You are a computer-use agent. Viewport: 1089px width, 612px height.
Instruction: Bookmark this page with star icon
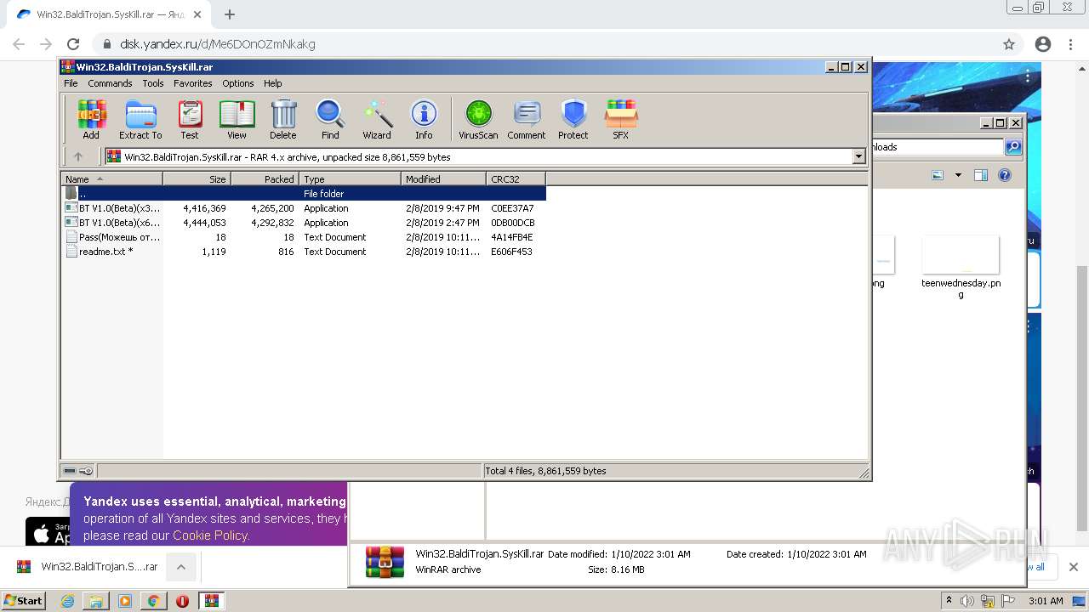click(1009, 44)
